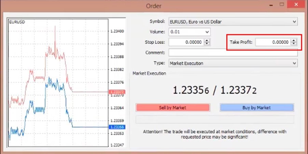This screenshot has width=308, height=154.
Task: Decrease Stop Loss with down arrow
Action: click(x=207, y=44)
